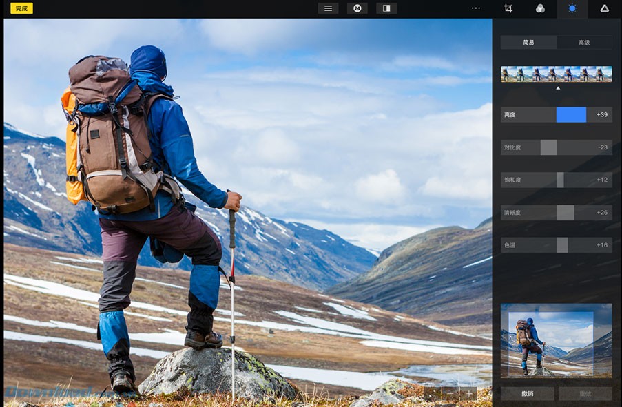Select the light adjustment sun icon
The width and height of the screenshot is (622, 407).
click(572, 8)
